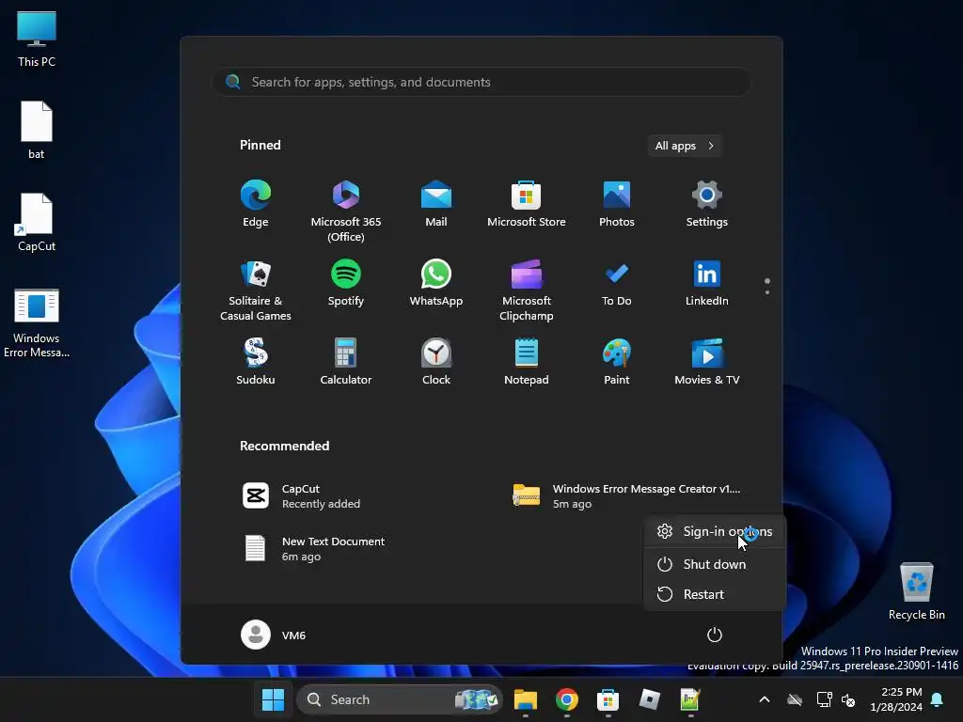
Task: Select Sign-in options from power menu
Action: click(715, 532)
